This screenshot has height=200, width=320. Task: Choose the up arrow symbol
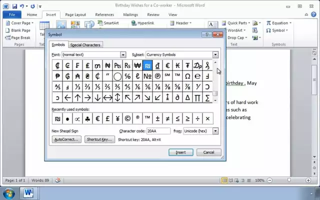coord(77,97)
